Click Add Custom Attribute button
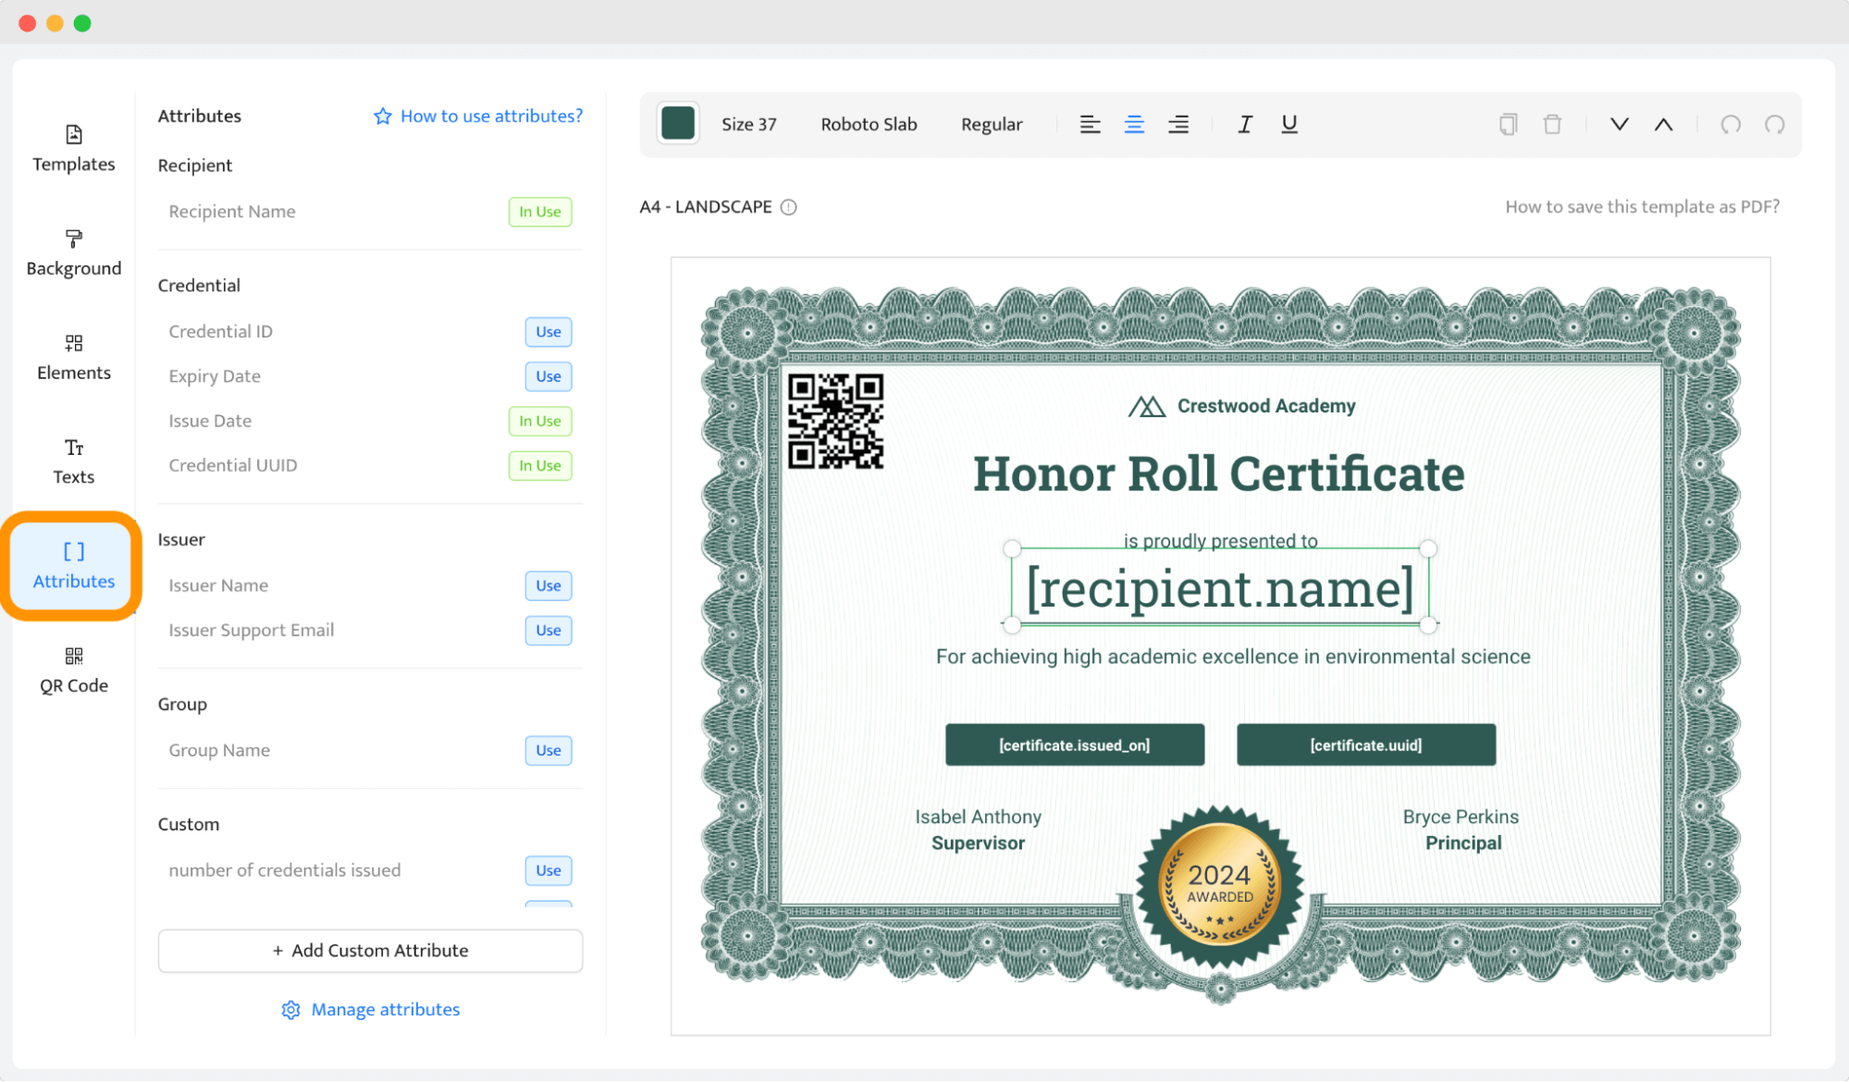The image size is (1849, 1082). (370, 951)
